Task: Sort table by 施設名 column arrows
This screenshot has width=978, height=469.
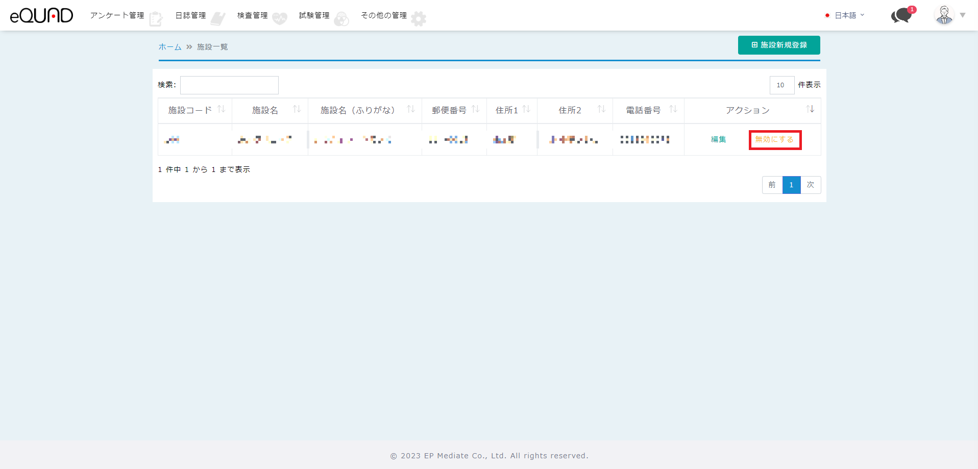Action: point(297,109)
